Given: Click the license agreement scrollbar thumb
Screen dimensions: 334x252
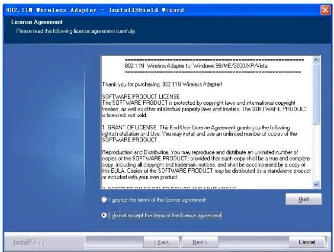Looking at the screenshot, I should coord(316,94).
